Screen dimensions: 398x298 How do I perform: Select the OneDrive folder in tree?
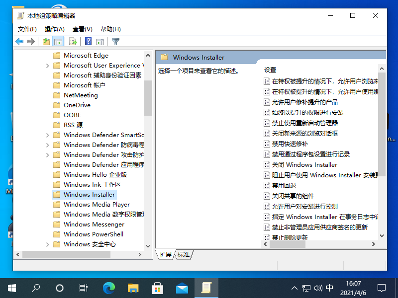pos(77,105)
